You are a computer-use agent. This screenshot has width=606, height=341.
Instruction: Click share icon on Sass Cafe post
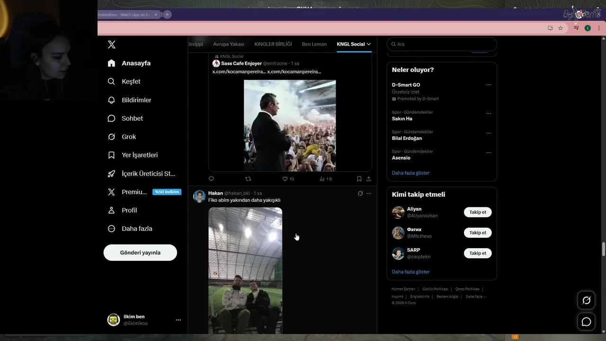coord(369,179)
